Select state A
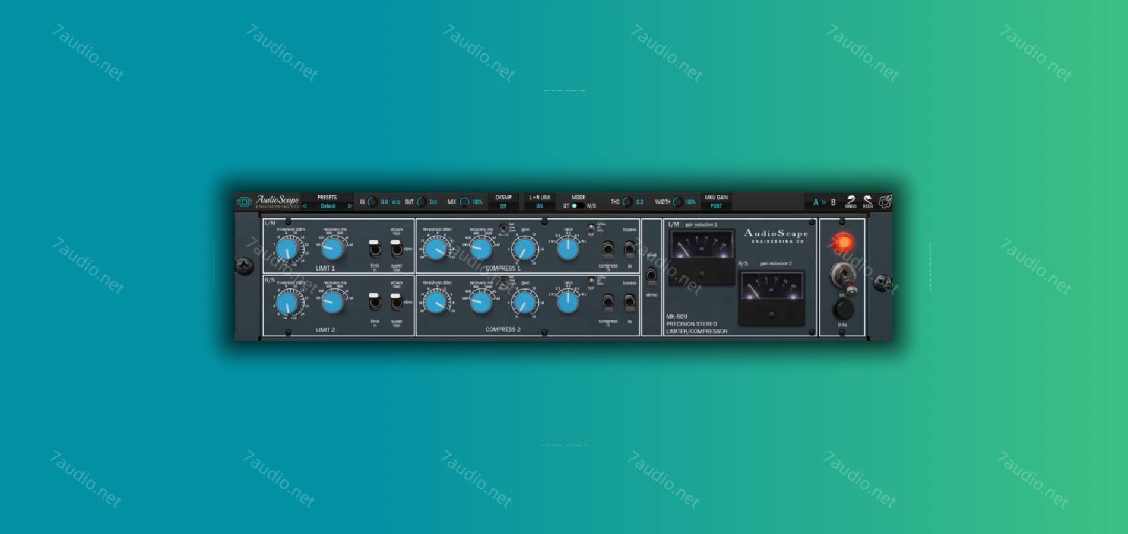1128x534 pixels. (x=816, y=202)
